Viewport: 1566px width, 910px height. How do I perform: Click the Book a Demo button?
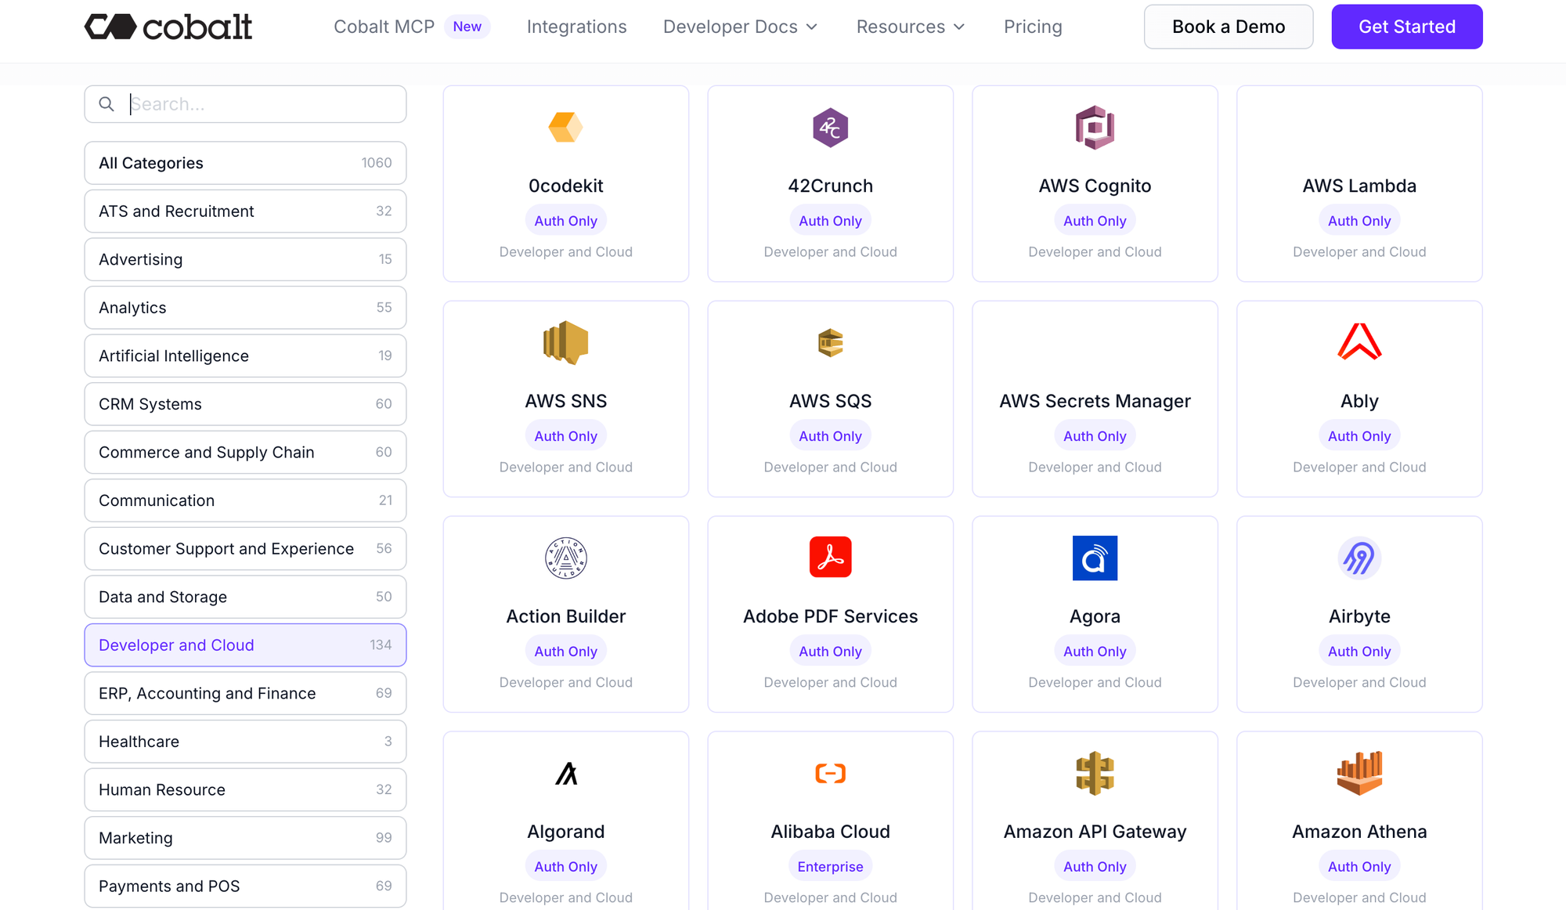pos(1228,27)
